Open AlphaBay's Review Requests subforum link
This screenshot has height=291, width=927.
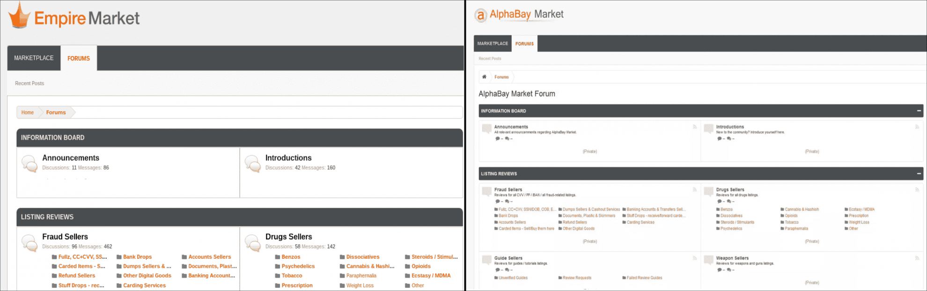pos(577,278)
